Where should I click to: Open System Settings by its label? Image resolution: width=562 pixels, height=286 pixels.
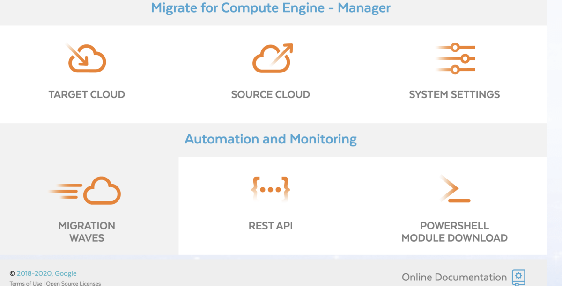454,94
